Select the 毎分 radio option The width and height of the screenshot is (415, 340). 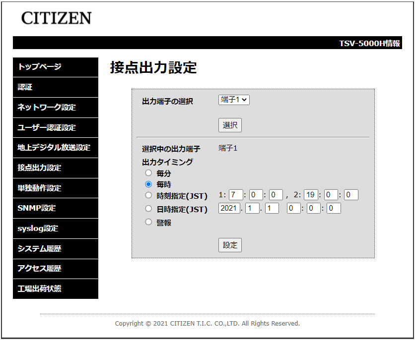tap(148, 173)
